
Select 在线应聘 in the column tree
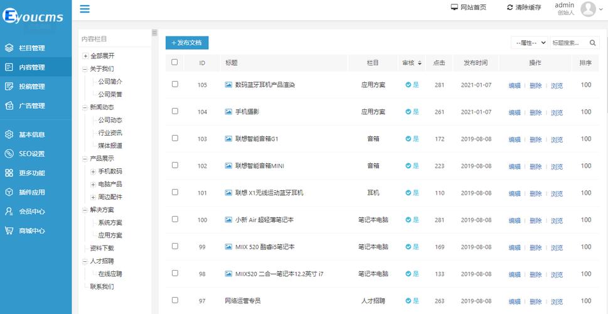pos(110,274)
